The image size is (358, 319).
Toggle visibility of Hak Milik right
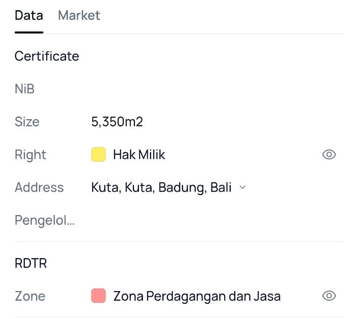pos(329,155)
